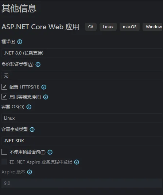Image resolution: width=163 pixels, height=195 pixels.
Task: Click the info icon next to 容器 OS(O)
Action: [x=29, y=107]
